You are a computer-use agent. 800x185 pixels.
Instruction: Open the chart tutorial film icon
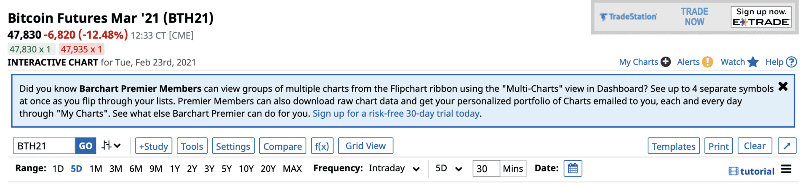point(733,171)
